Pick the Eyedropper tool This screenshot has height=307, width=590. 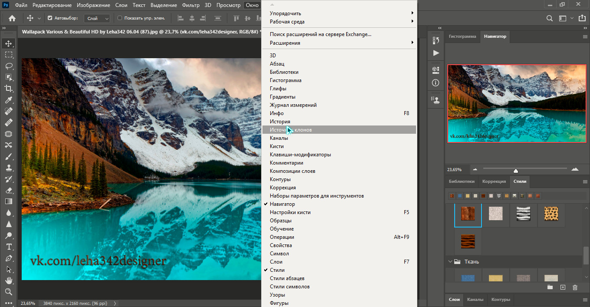tap(9, 100)
